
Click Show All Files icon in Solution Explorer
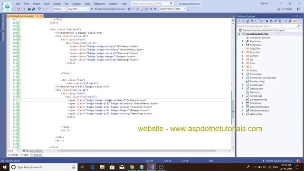click(280, 21)
